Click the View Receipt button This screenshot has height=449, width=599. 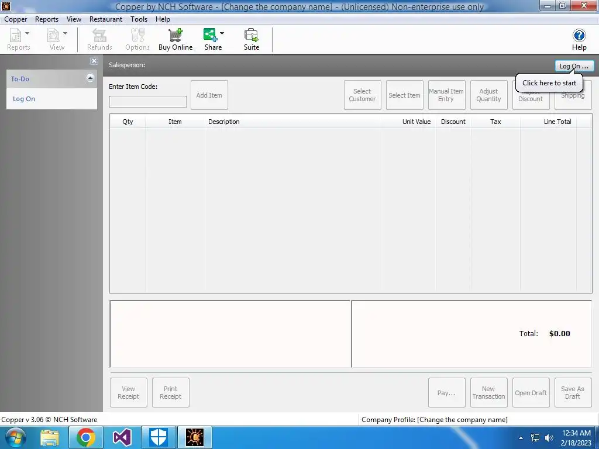coord(128,392)
